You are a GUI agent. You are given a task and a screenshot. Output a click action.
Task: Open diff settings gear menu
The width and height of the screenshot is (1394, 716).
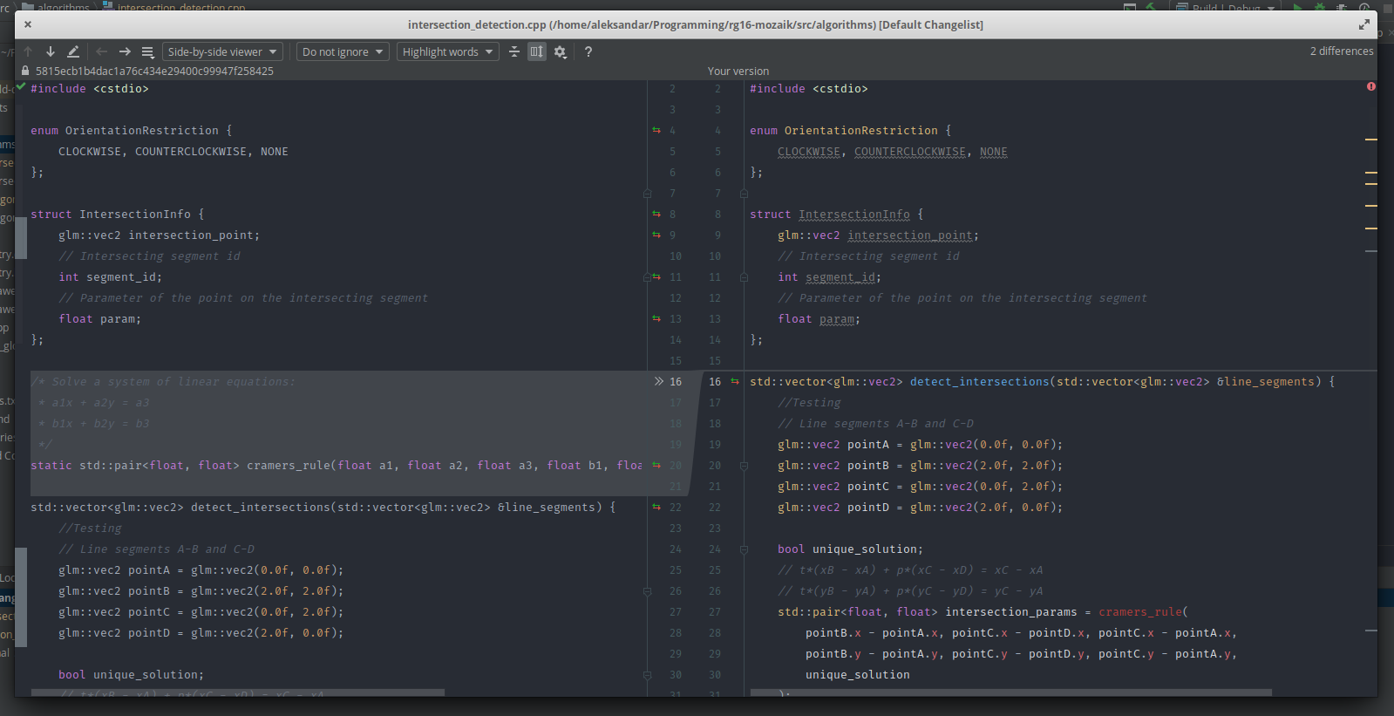(561, 52)
